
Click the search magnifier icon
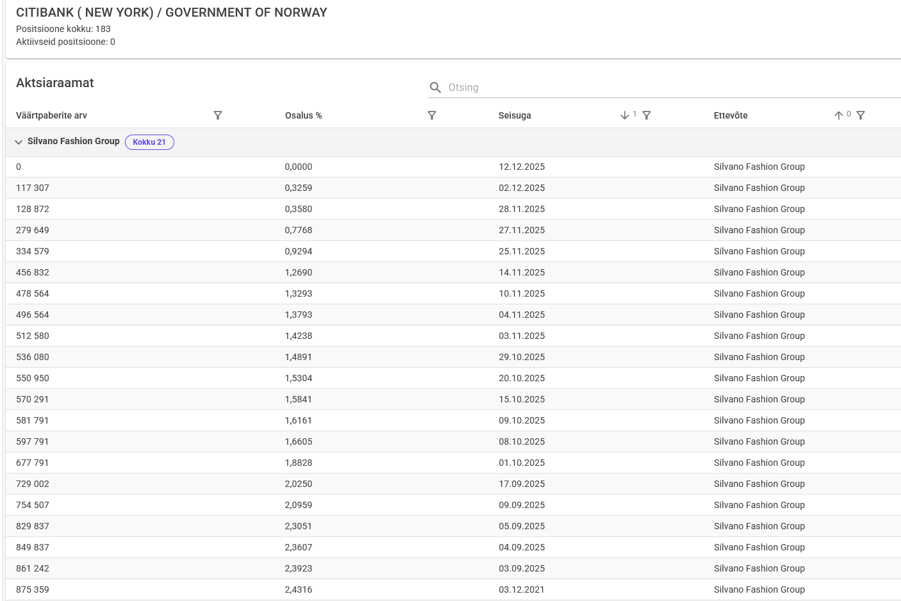[435, 88]
